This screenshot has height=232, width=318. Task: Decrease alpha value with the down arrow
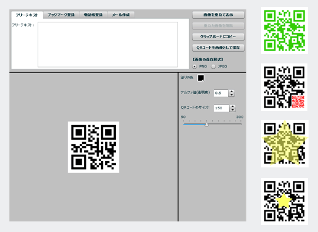(232, 95)
